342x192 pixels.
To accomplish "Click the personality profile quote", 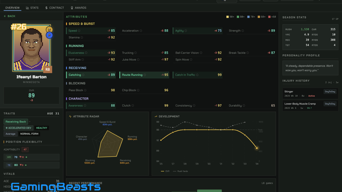I will 310,68.
